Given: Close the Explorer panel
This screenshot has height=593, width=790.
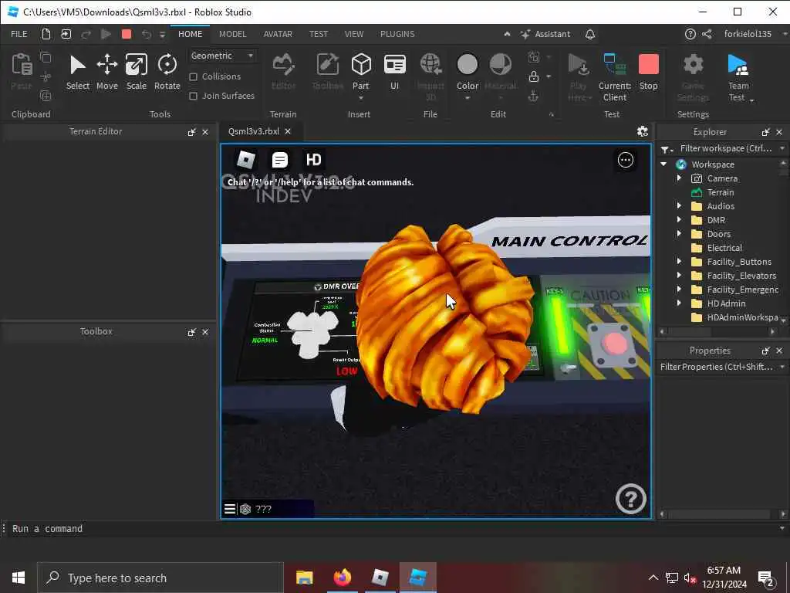Looking at the screenshot, I should 779,132.
